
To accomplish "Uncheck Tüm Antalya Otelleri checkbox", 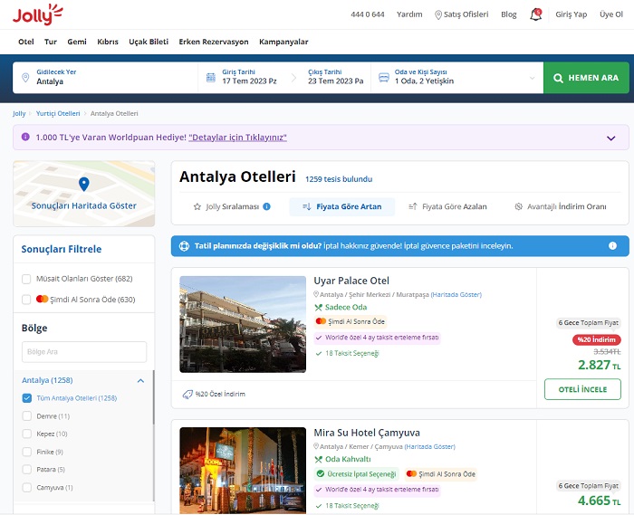I will coord(26,398).
